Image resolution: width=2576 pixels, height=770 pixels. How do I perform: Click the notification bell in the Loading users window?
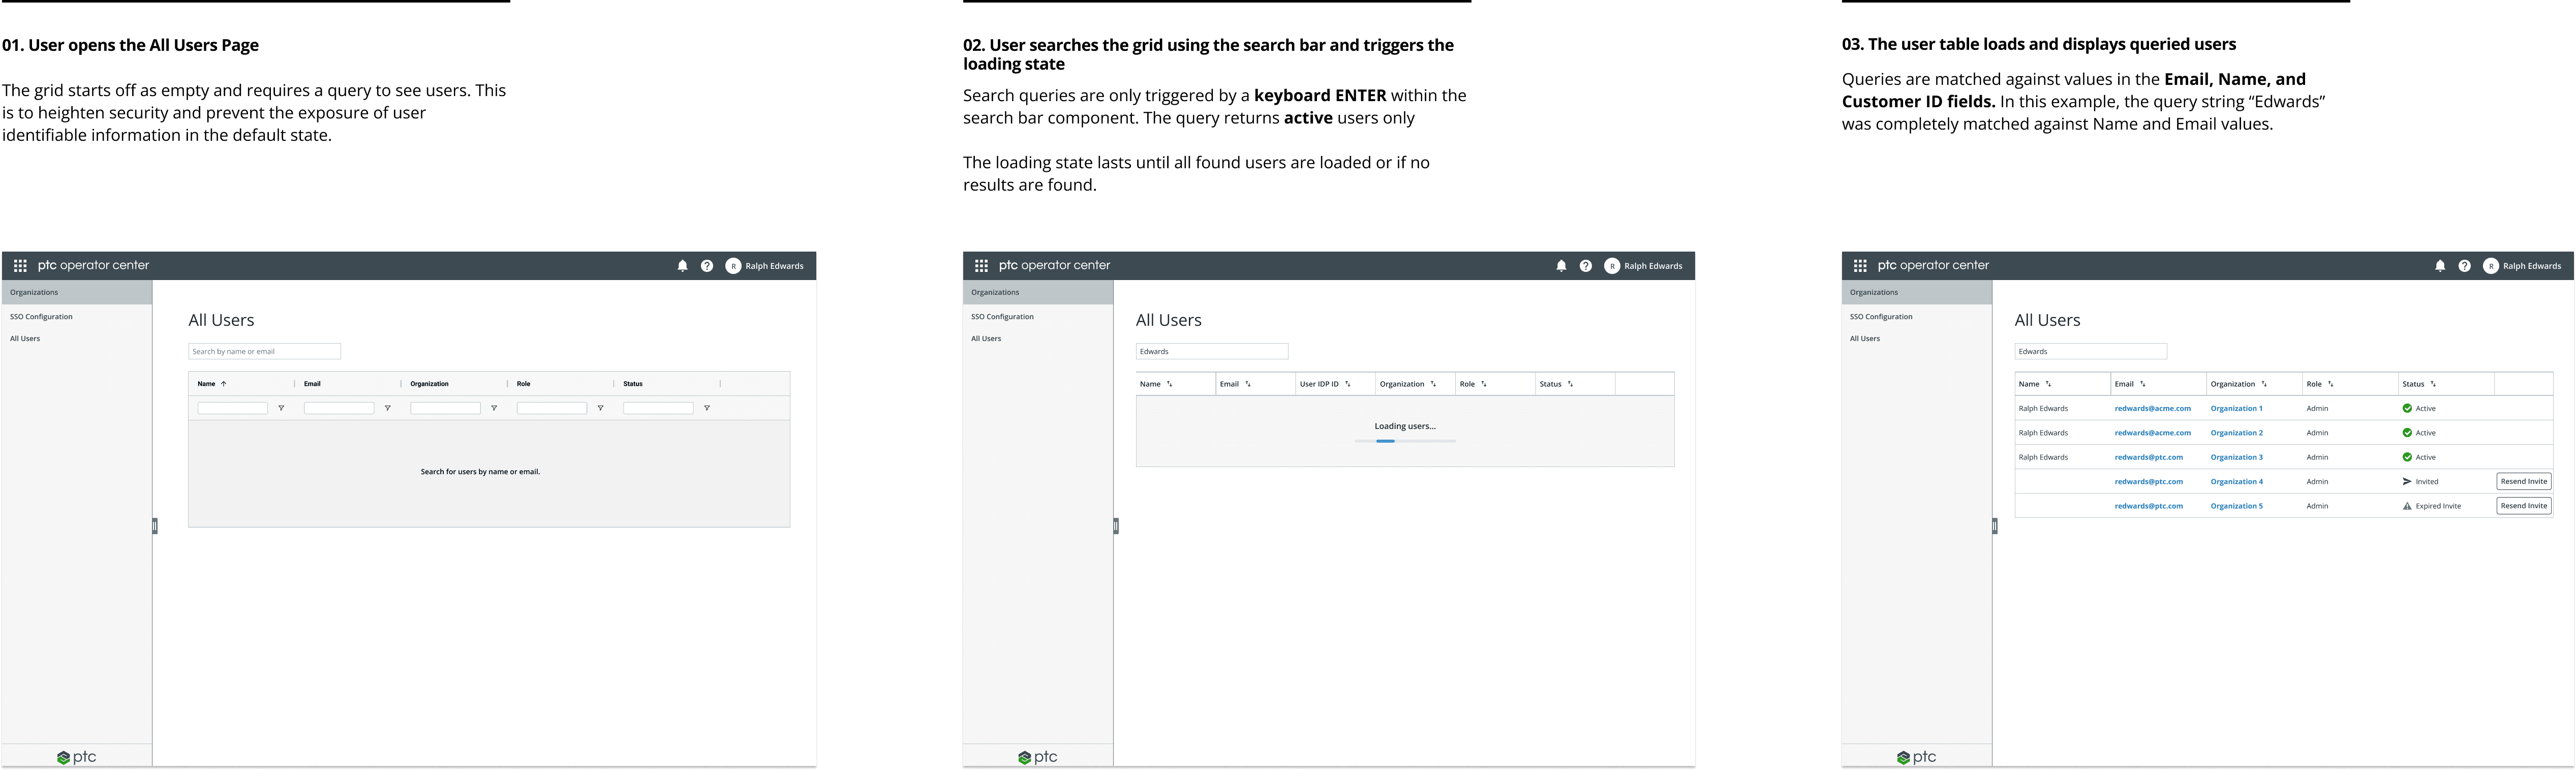1561,266
